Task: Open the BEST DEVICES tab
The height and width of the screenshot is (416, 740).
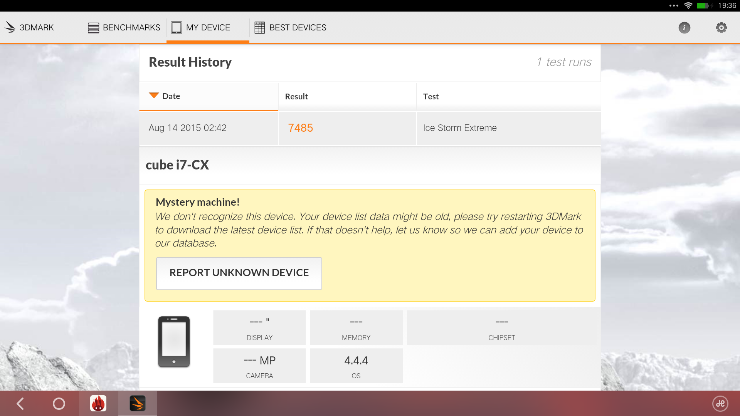Action: click(291, 27)
